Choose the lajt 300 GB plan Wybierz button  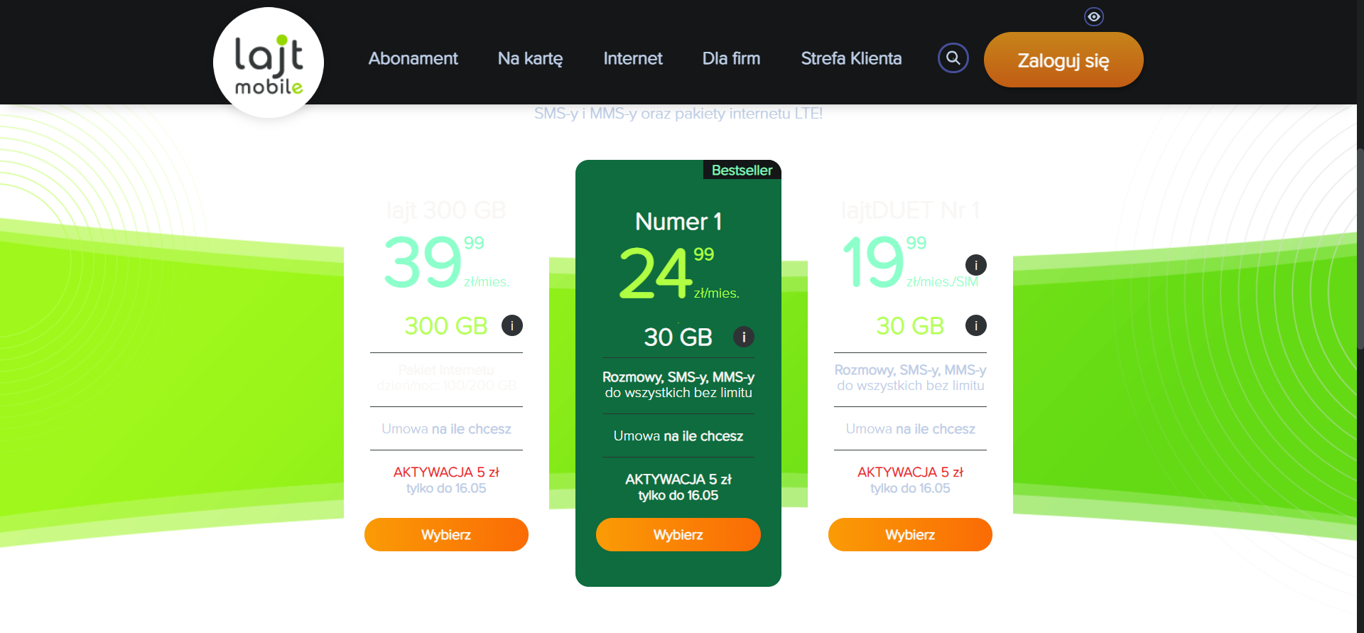pyautogui.click(x=446, y=534)
